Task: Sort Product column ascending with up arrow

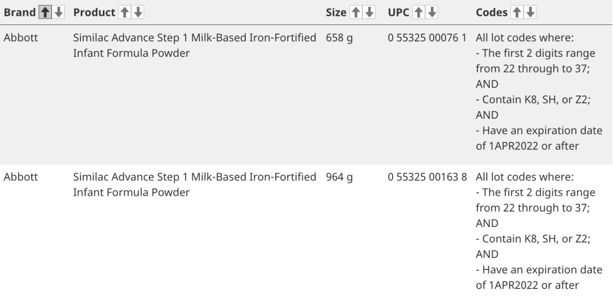Action: [x=124, y=12]
